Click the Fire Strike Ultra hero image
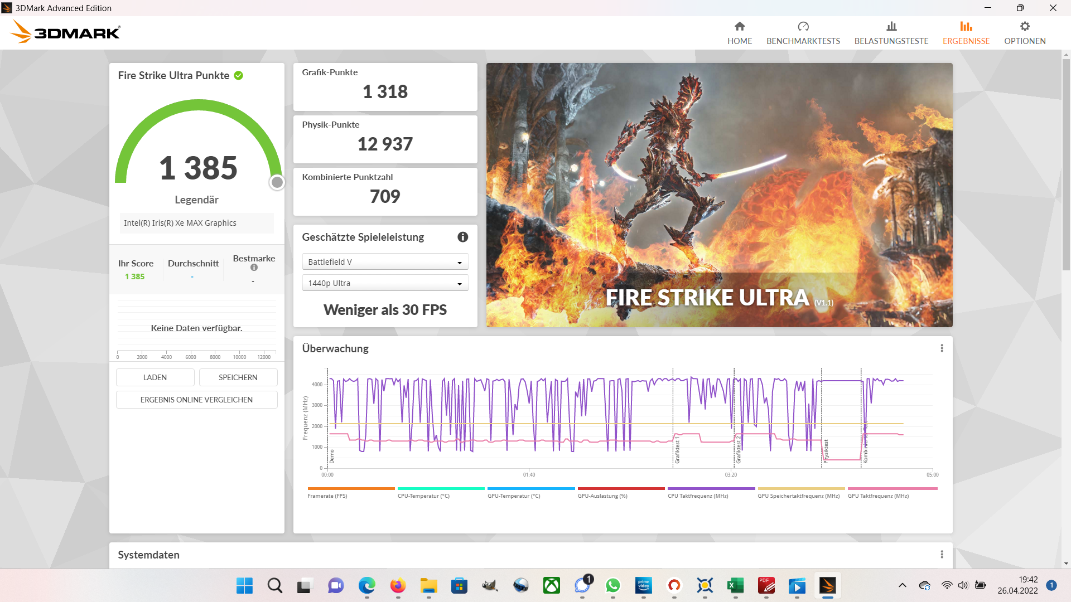The height and width of the screenshot is (602, 1071). point(719,195)
